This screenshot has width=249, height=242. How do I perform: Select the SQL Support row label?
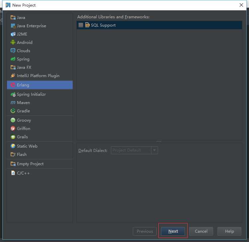pyautogui.click(x=103, y=25)
